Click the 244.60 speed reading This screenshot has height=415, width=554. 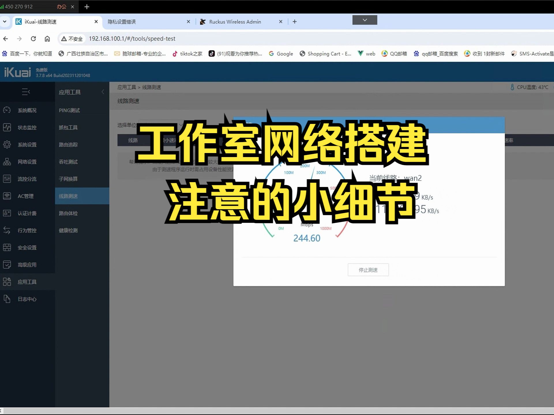[307, 238]
